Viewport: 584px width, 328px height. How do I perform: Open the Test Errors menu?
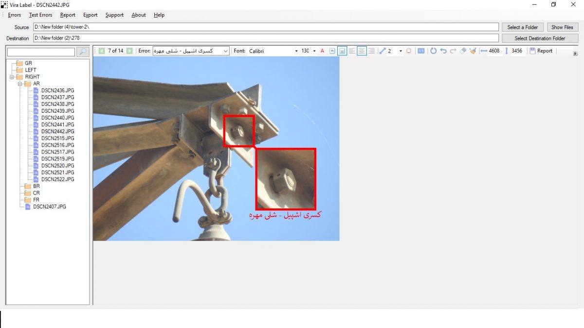pyautogui.click(x=40, y=15)
